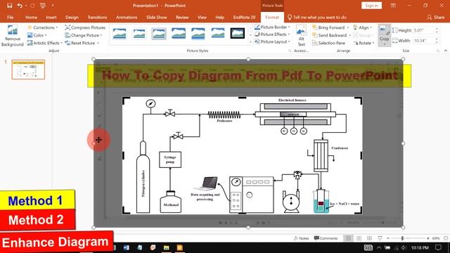Open the File tab

(11, 17)
